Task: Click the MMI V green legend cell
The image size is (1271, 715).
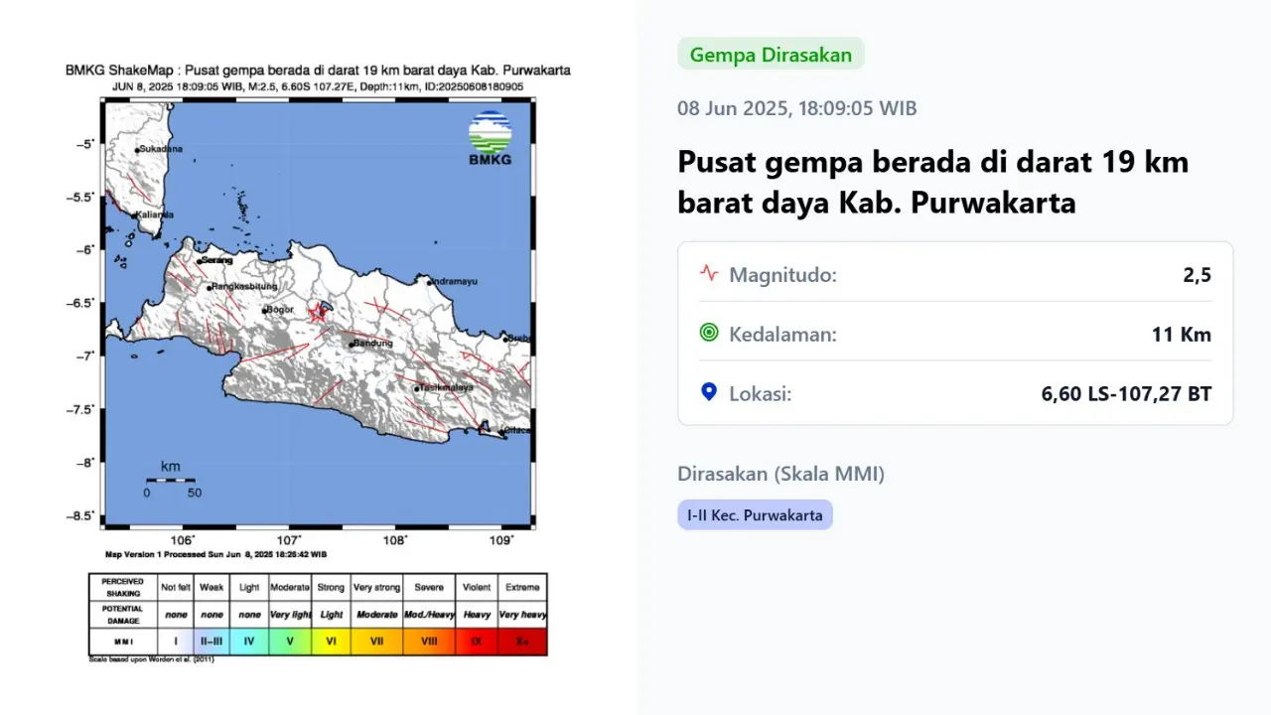Action: (290, 642)
